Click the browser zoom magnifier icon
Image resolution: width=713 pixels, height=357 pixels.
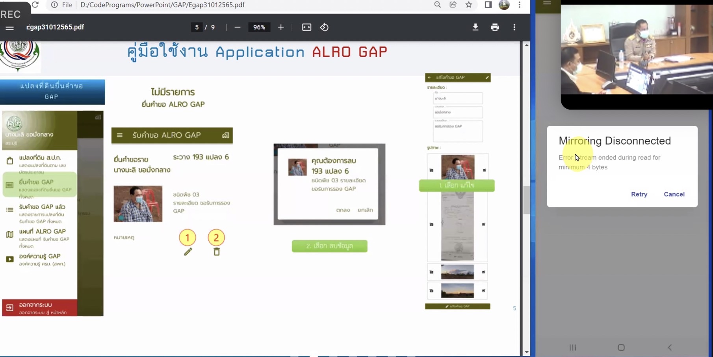pyautogui.click(x=437, y=5)
